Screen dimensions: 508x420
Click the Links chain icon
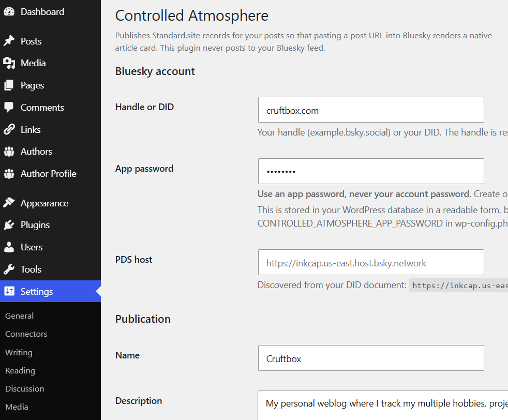tap(9, 129)
